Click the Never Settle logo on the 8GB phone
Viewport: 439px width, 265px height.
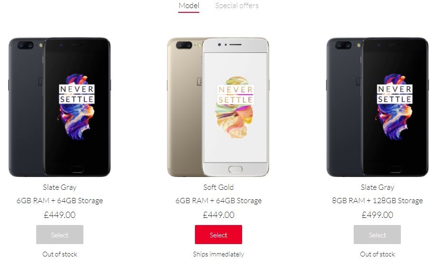(x=395, y=94)
